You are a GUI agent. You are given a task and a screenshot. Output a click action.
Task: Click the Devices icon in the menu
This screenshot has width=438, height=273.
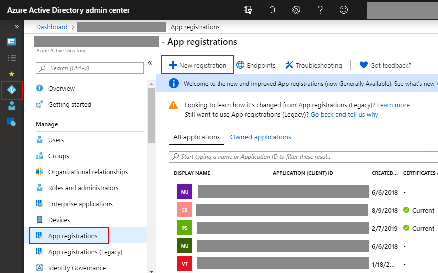pos(40,219)
